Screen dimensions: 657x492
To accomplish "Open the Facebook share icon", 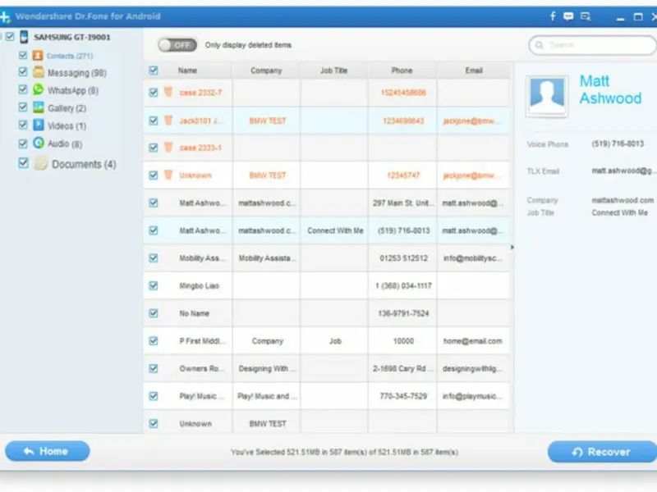I will coord(553,16).
